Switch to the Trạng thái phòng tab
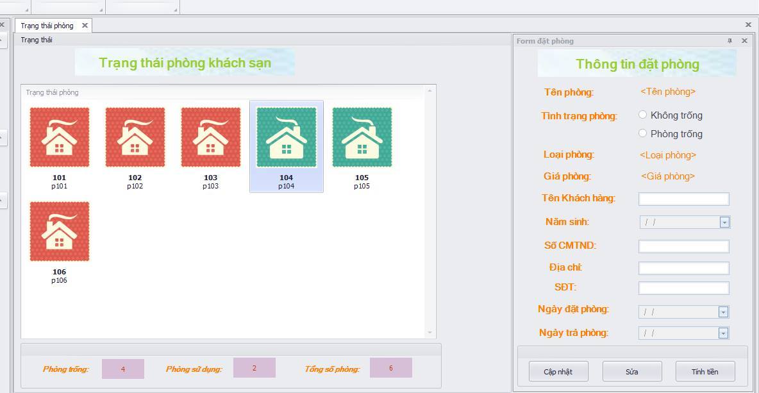 tap(47, 26)
